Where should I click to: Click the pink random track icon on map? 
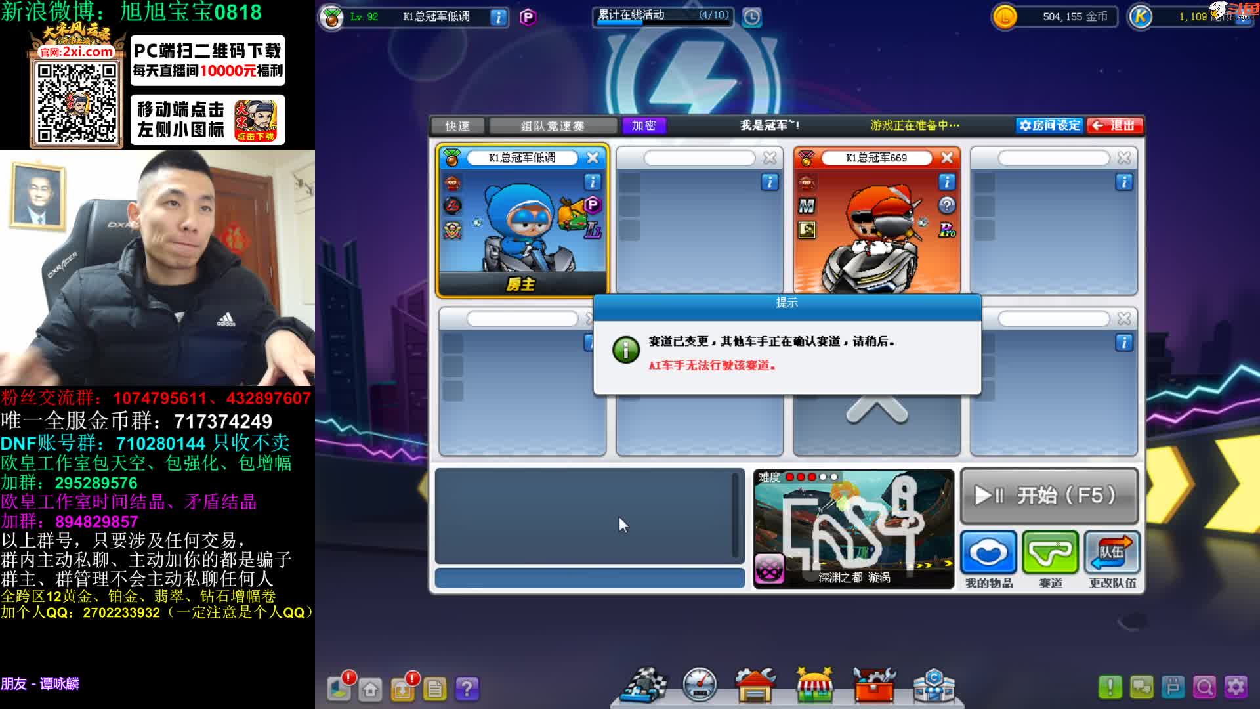770,569
